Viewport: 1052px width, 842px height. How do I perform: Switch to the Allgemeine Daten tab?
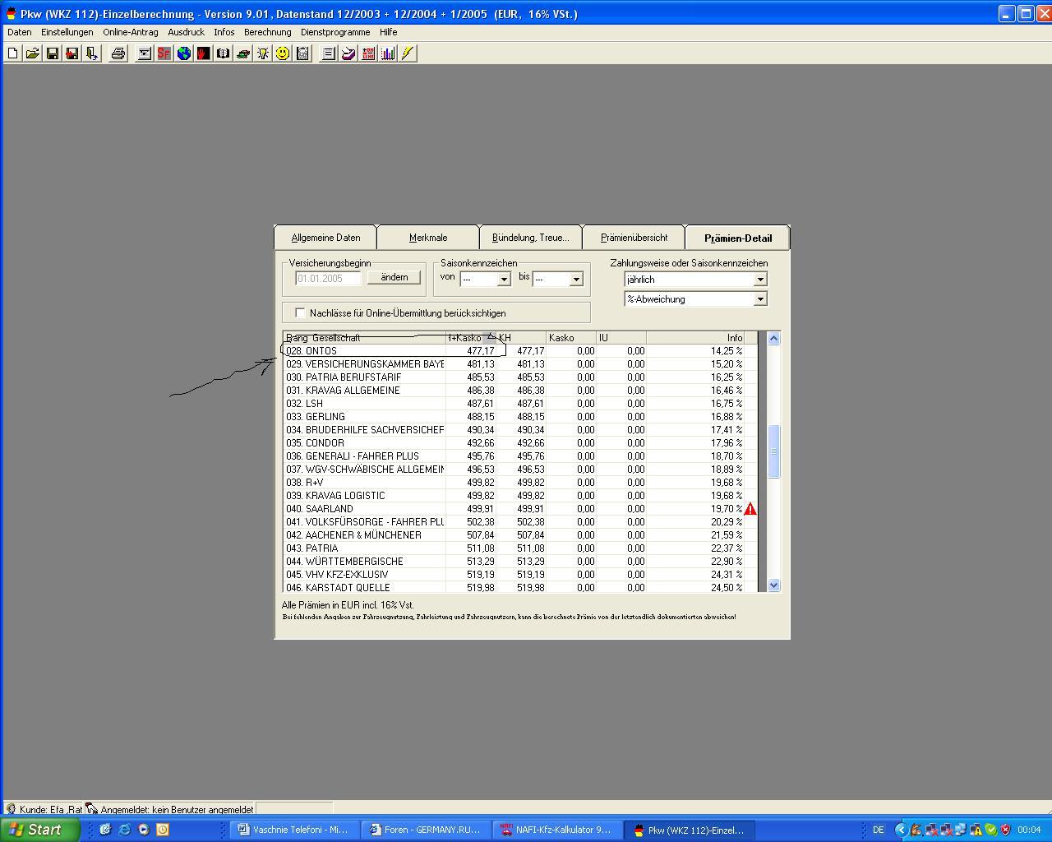click(325, 238)
